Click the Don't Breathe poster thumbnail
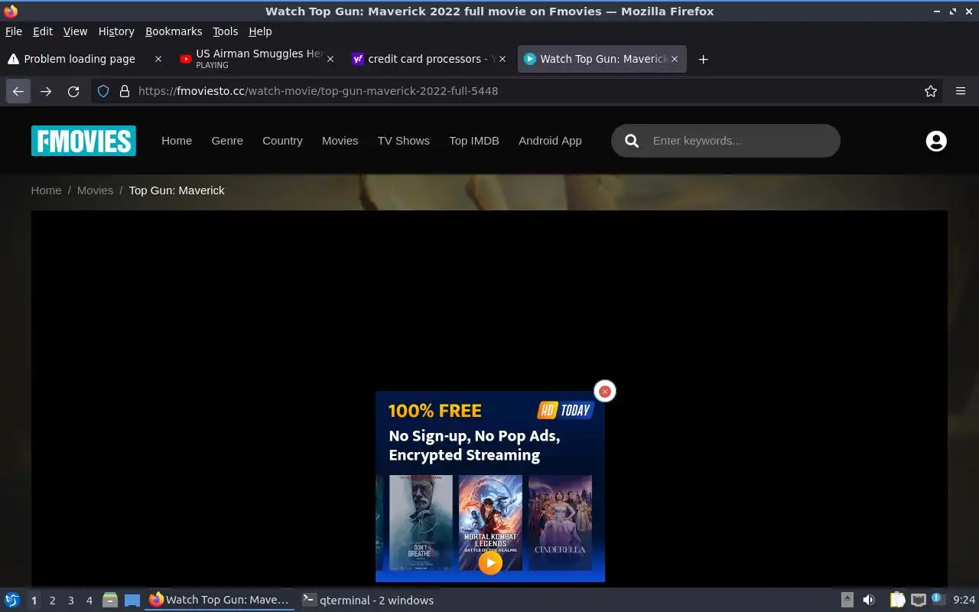This screenshot has width=979, height=612. (x=421, y=522)
